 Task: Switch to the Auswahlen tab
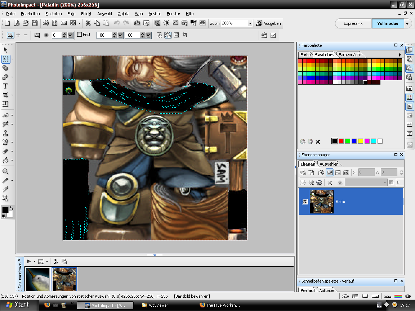point(329,164)
